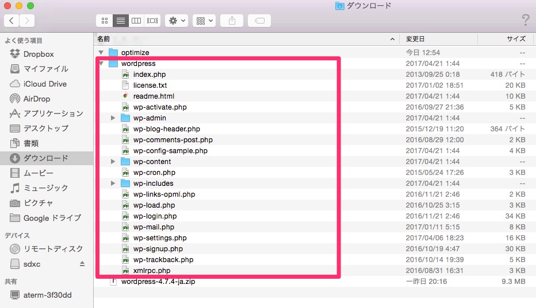Click the Share toolbar button
Image resolution: width=536 pixels, height=308 pixels.
pyautogui.click(x=232, y=21)
